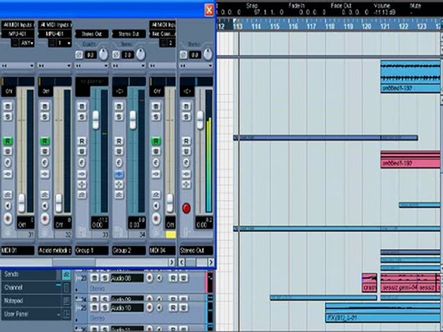Toggle monitor on the Audio 10 track
443x332 pixels.
pos(159,308)
